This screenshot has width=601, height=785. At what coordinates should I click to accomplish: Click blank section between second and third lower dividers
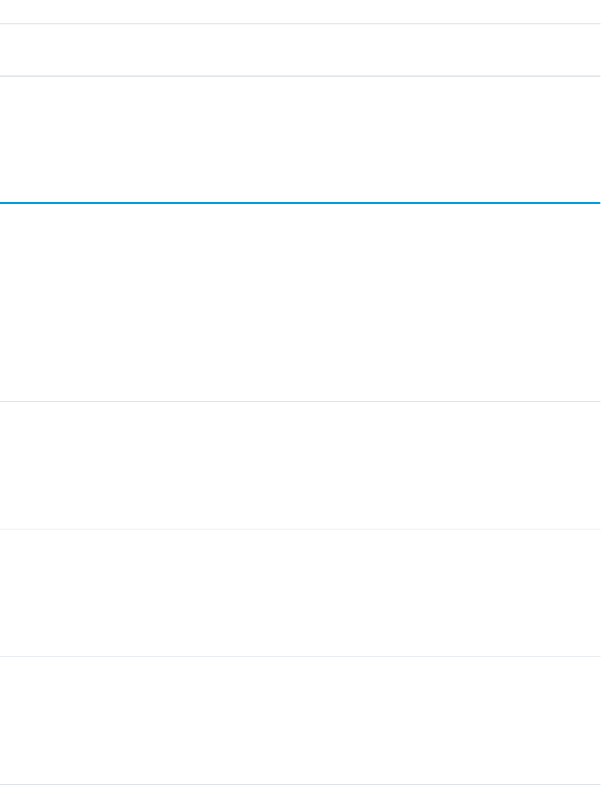(300, 593)
